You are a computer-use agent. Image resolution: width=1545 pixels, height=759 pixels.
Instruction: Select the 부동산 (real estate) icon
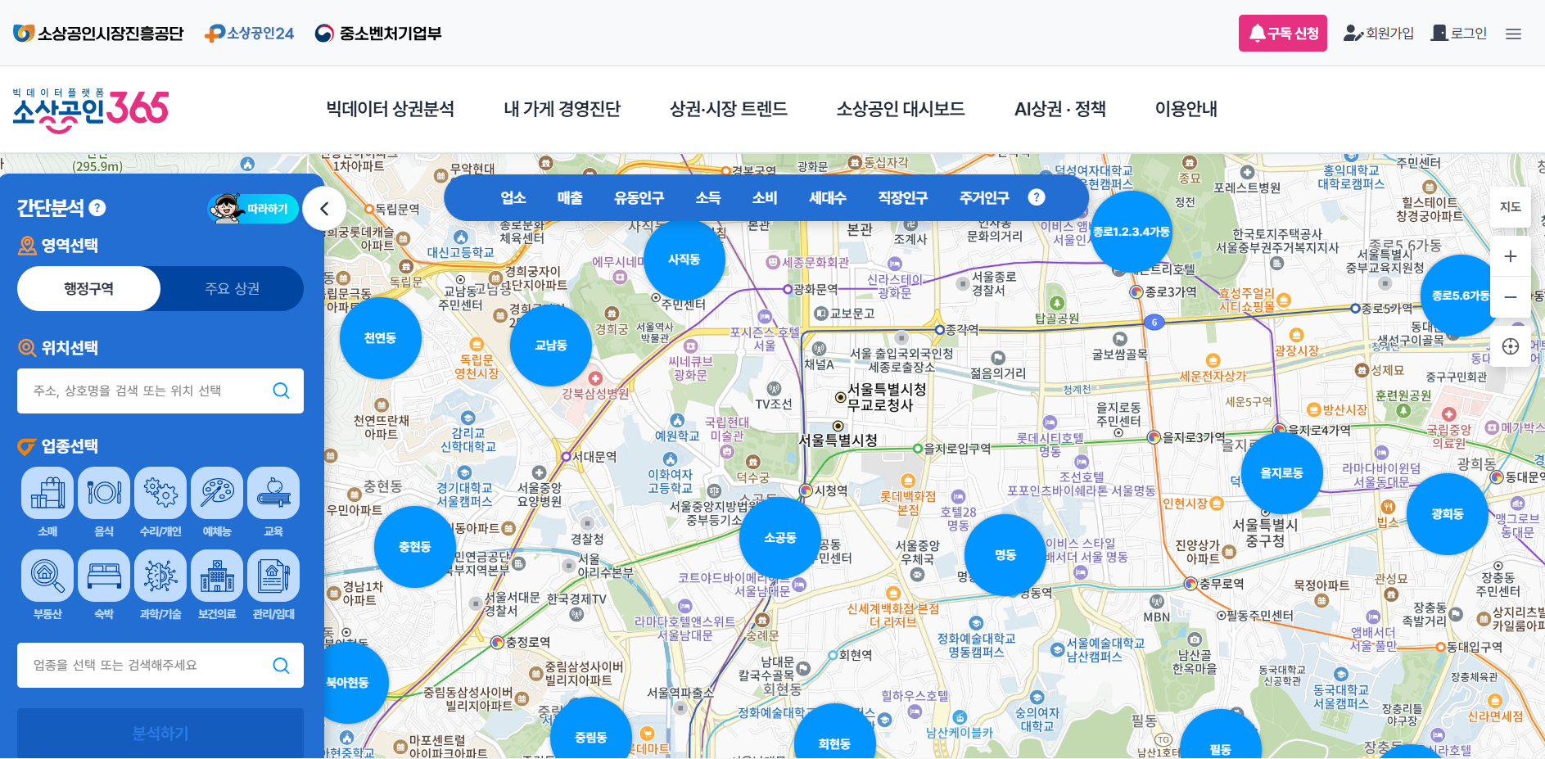(x=47, y=576)
